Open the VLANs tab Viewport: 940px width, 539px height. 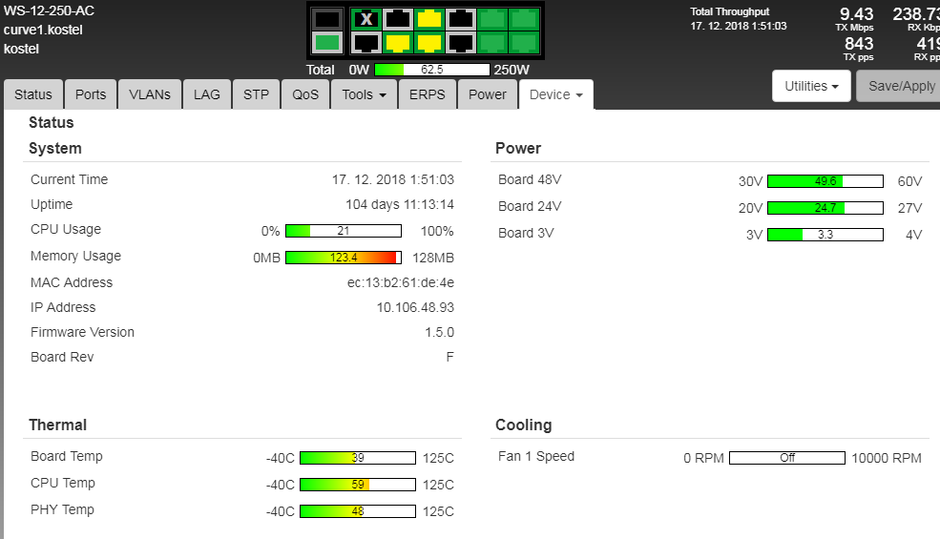(x=150, y=94)
